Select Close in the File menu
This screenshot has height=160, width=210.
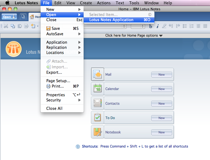coord(62,20)
